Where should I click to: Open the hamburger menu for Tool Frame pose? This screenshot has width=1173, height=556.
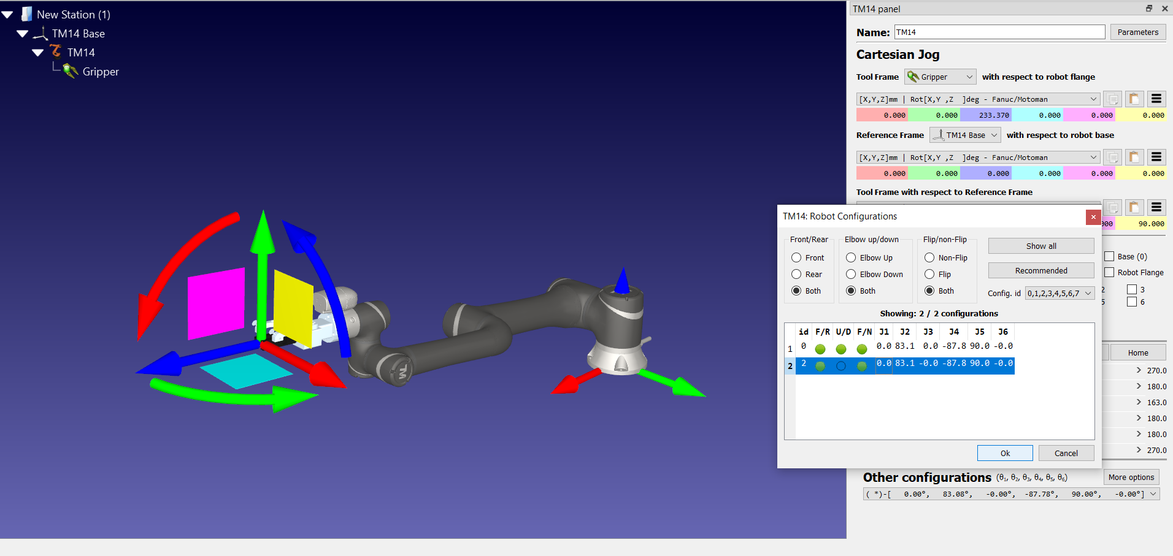(1156, 99)
